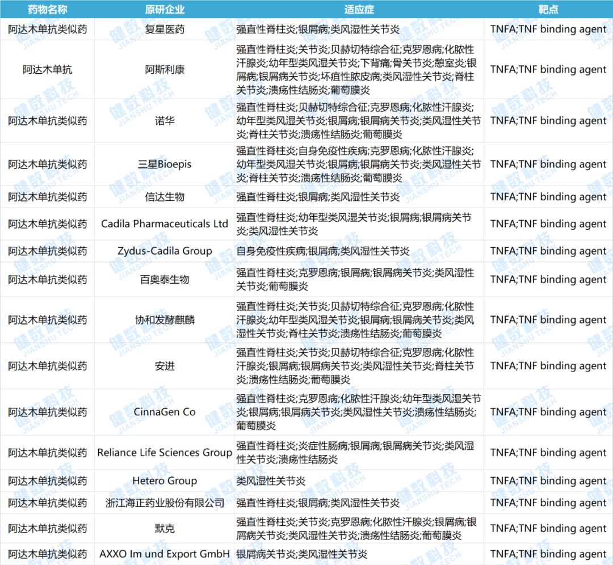Select the 诺华 company cell

pos(165,121)
